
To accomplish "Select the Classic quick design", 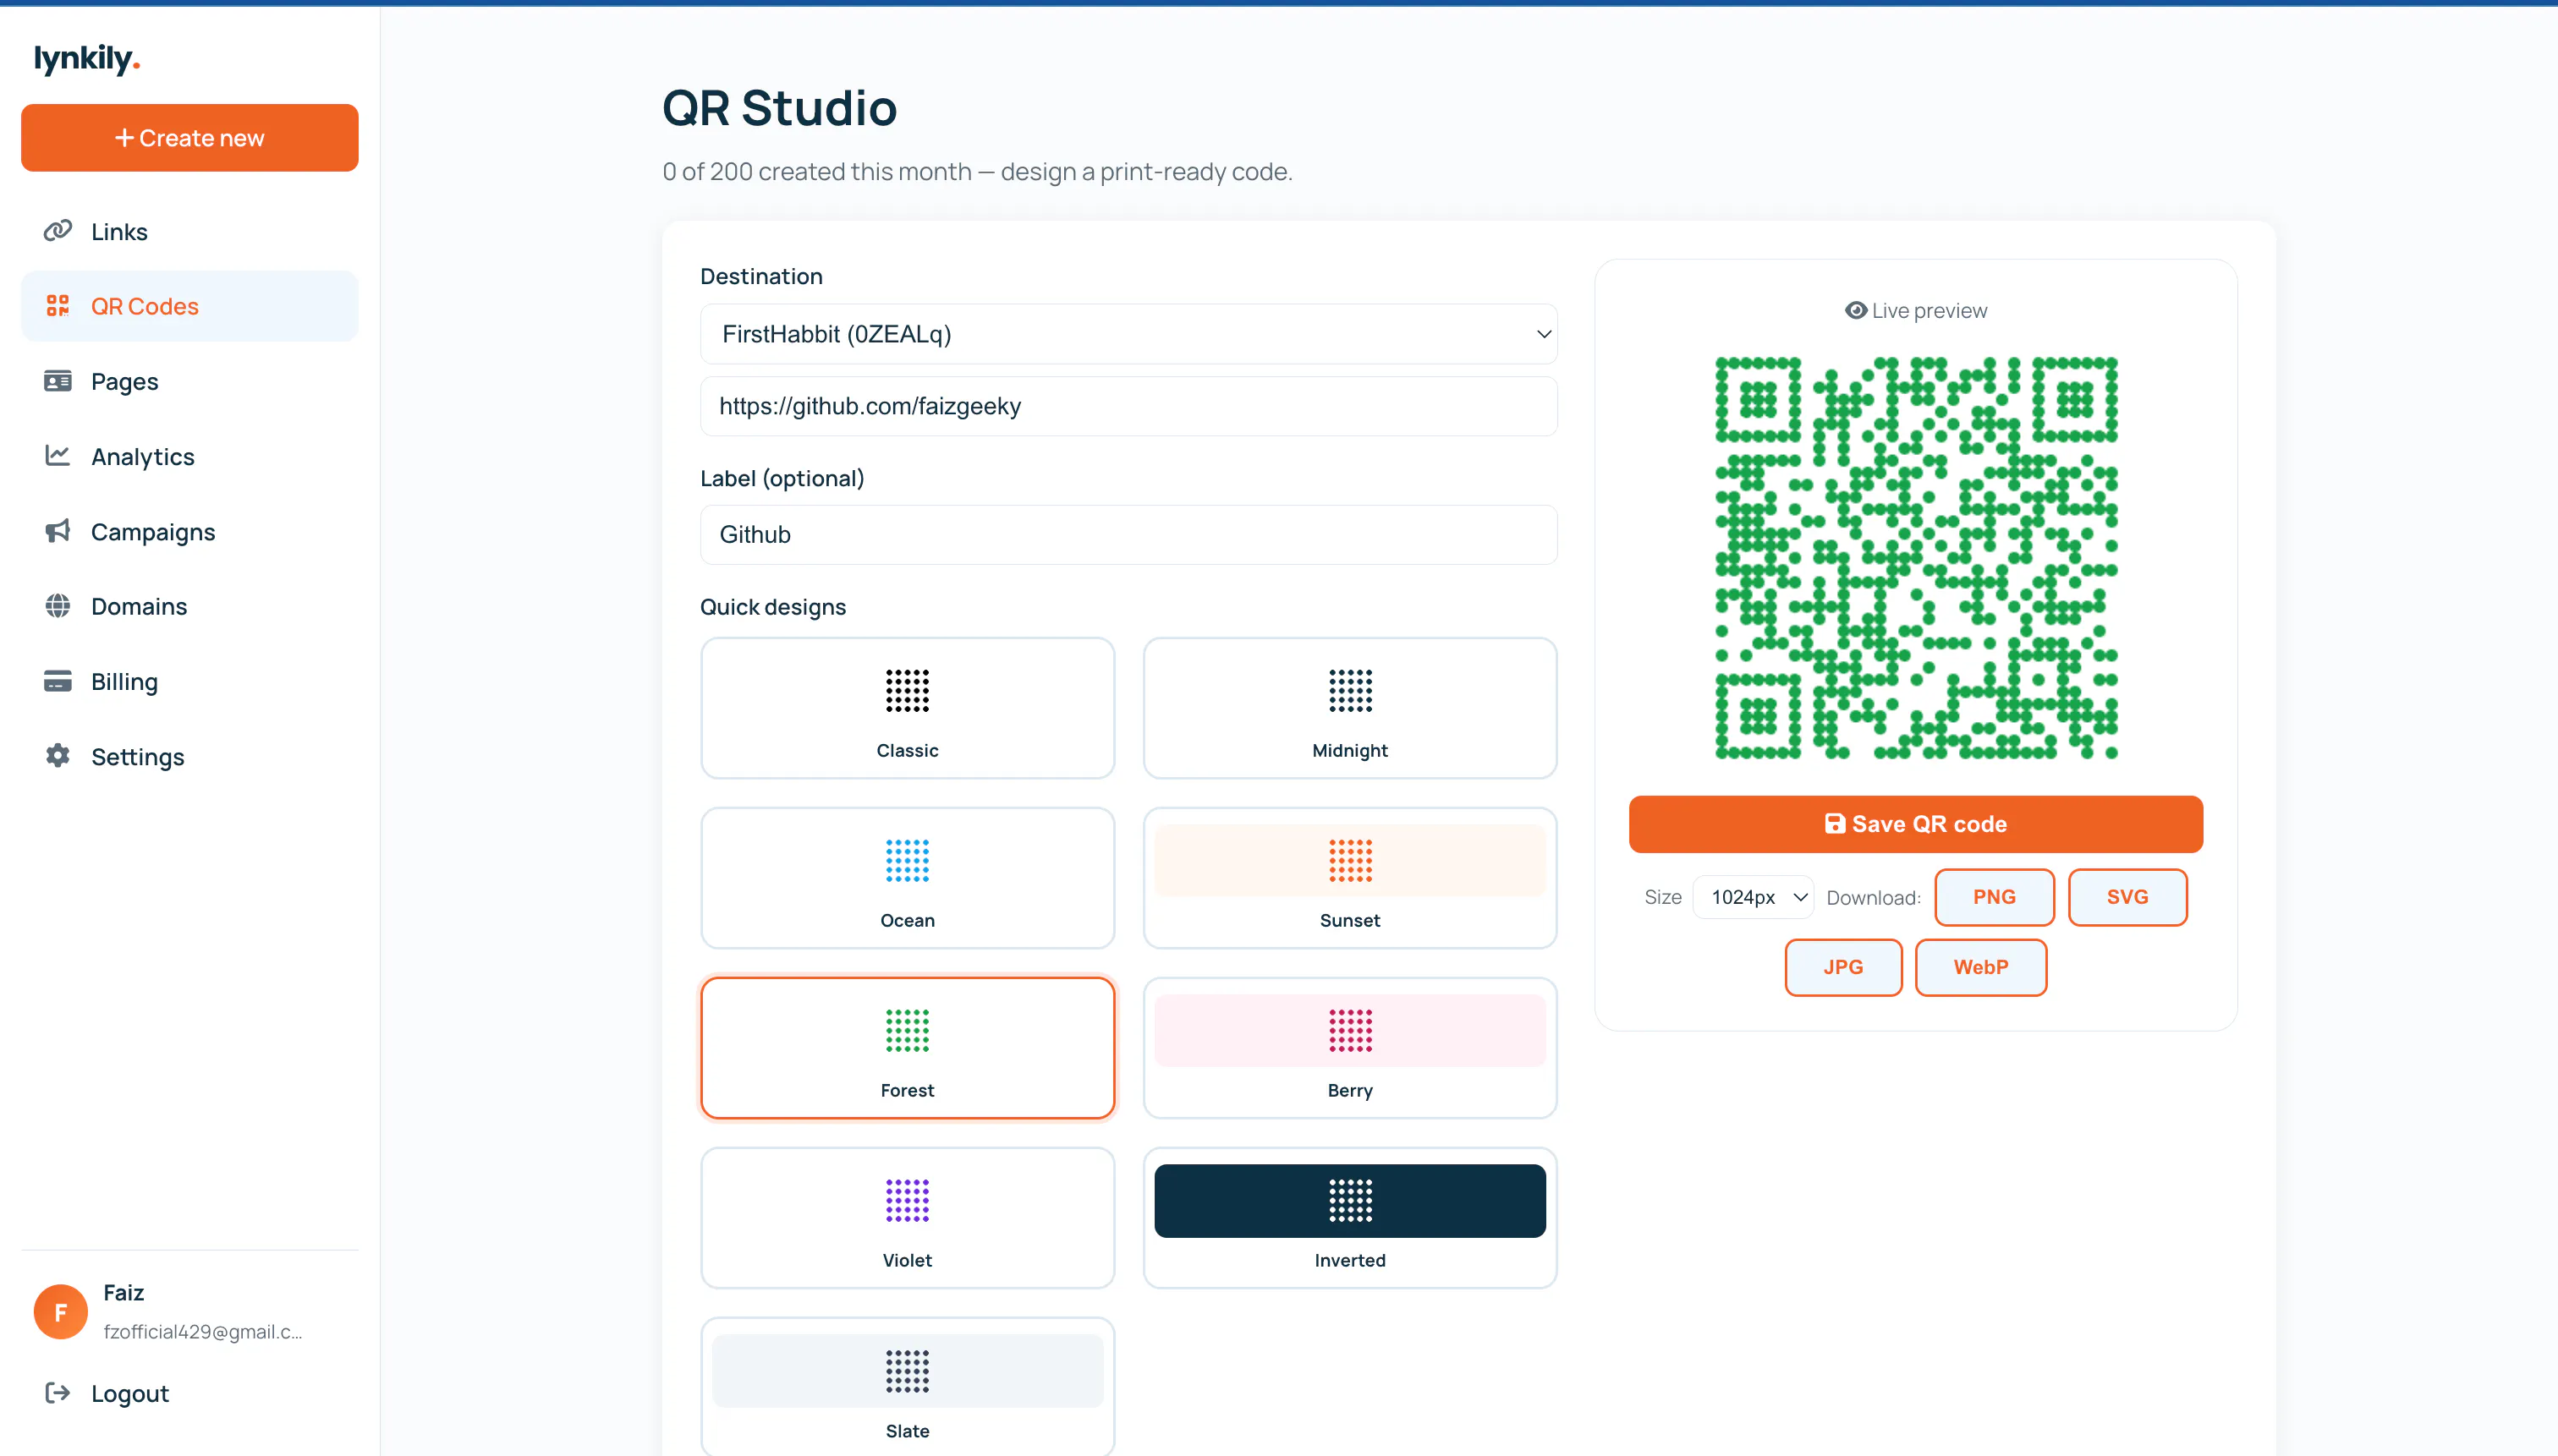I will (908, 708).
